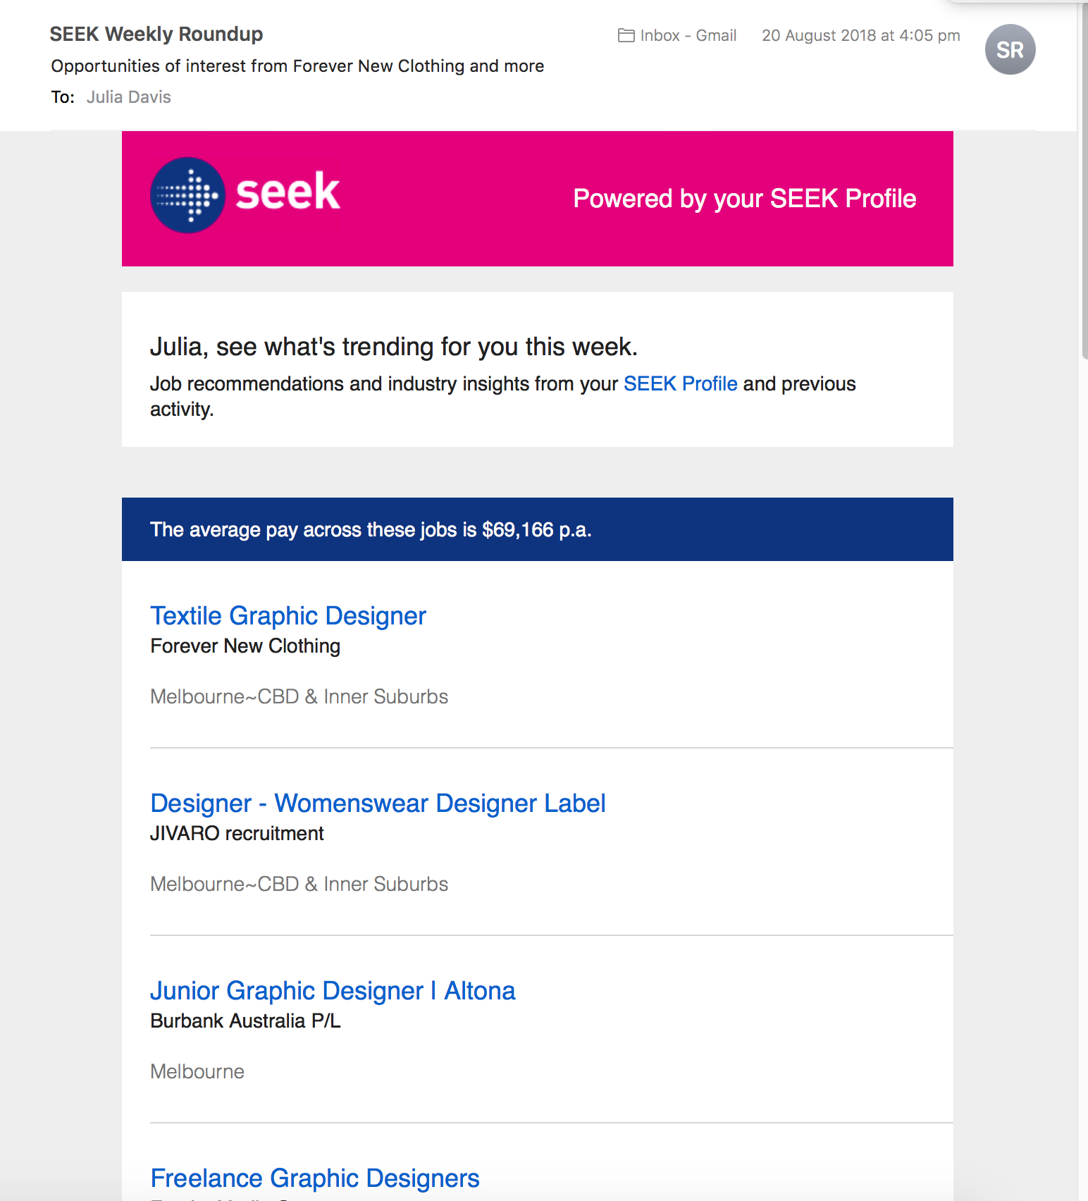The width and height of the screenshot is (1088, 1201).
Task: Open the Junior Graphic Designer Altona job
Action: [333, 990]
